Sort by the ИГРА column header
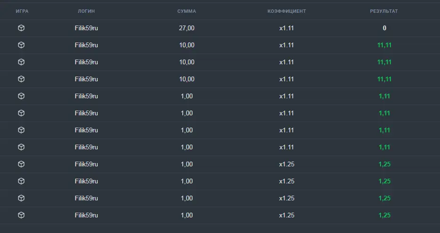 [x=22, y=11]
